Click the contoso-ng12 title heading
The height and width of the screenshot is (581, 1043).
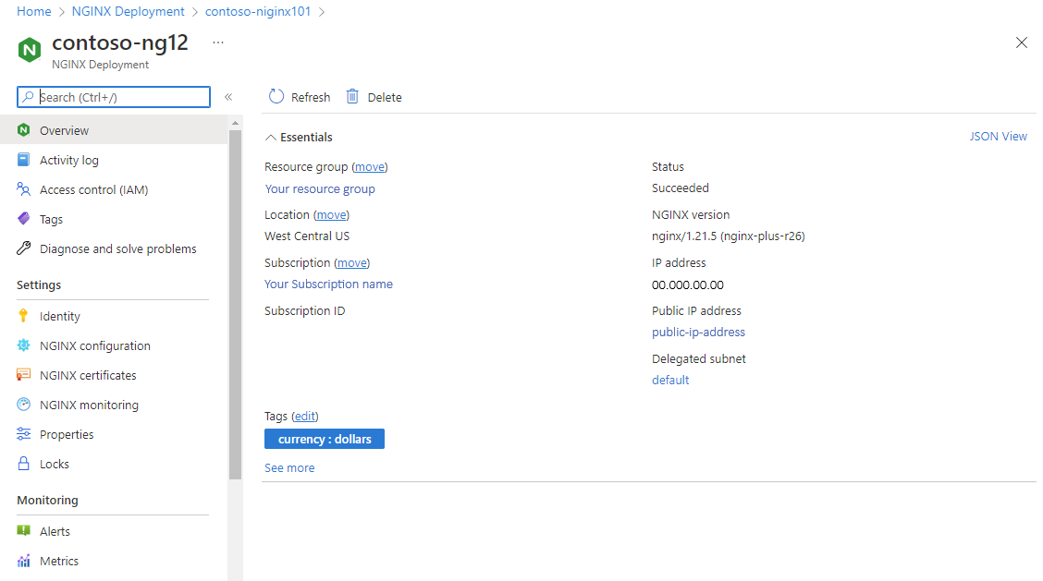coord(120,42)
